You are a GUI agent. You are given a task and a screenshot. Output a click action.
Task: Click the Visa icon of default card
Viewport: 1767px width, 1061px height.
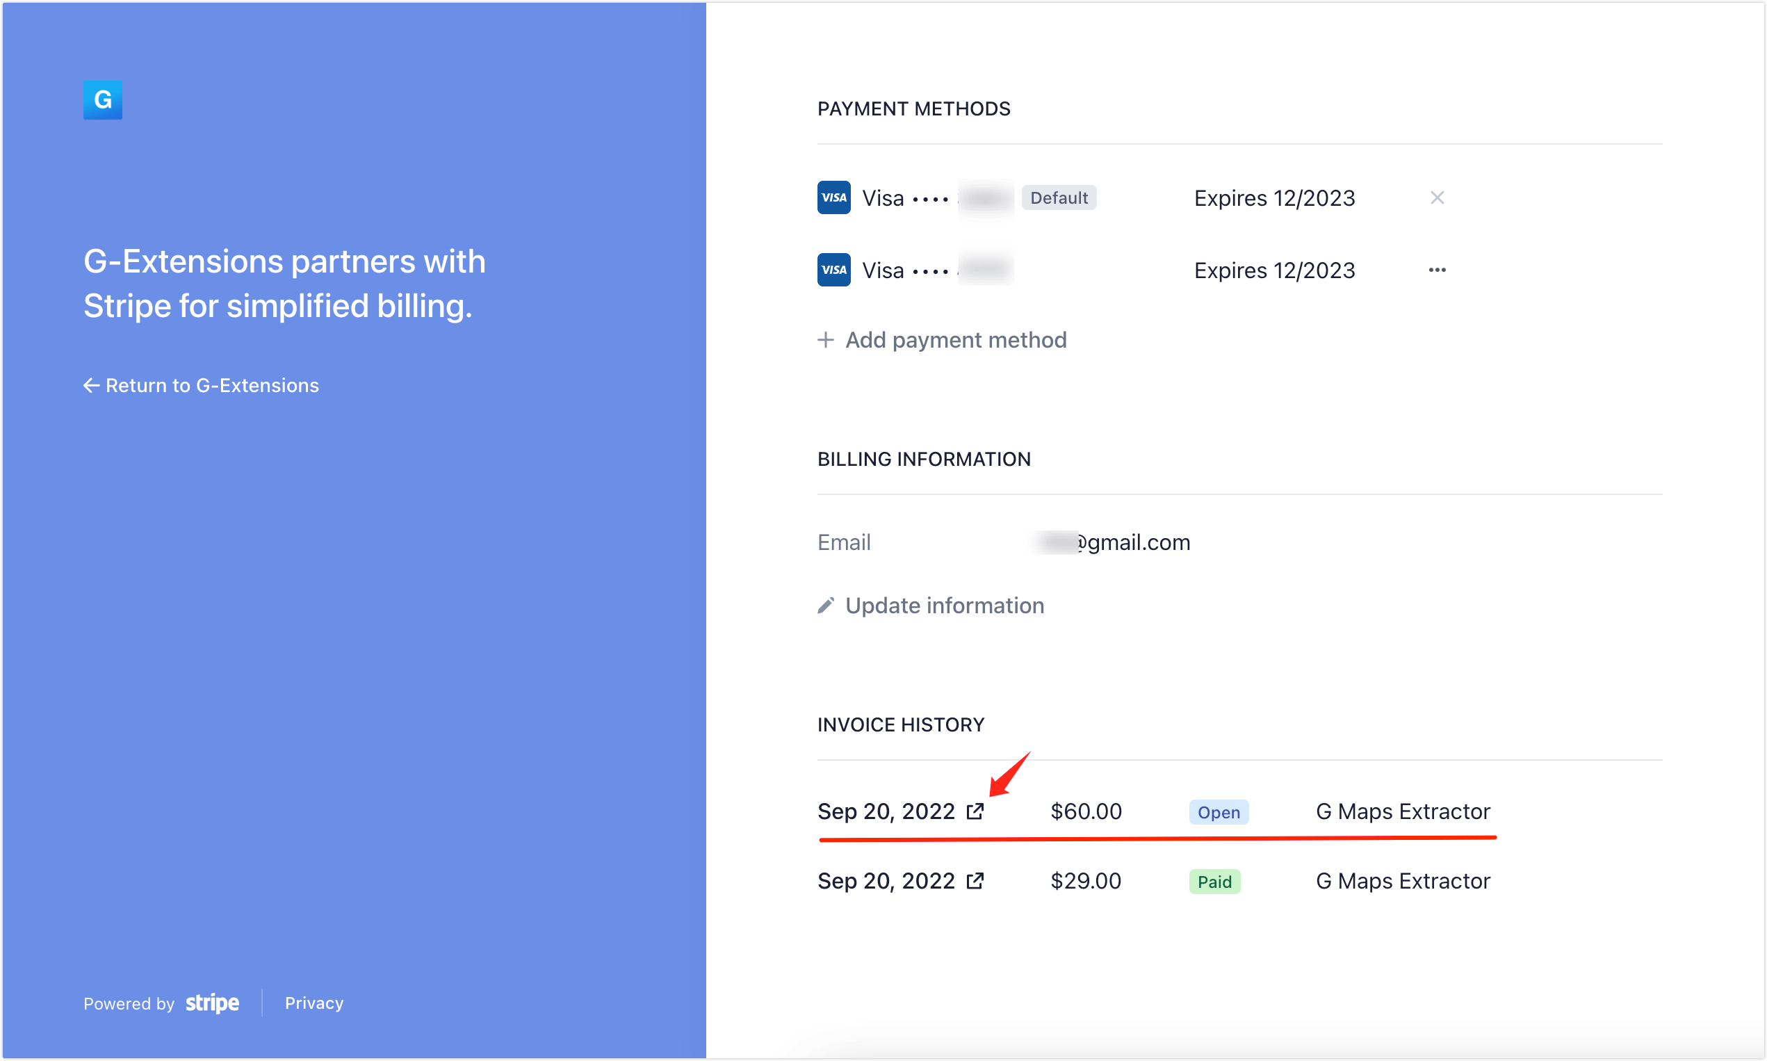(x=833, y=198)
